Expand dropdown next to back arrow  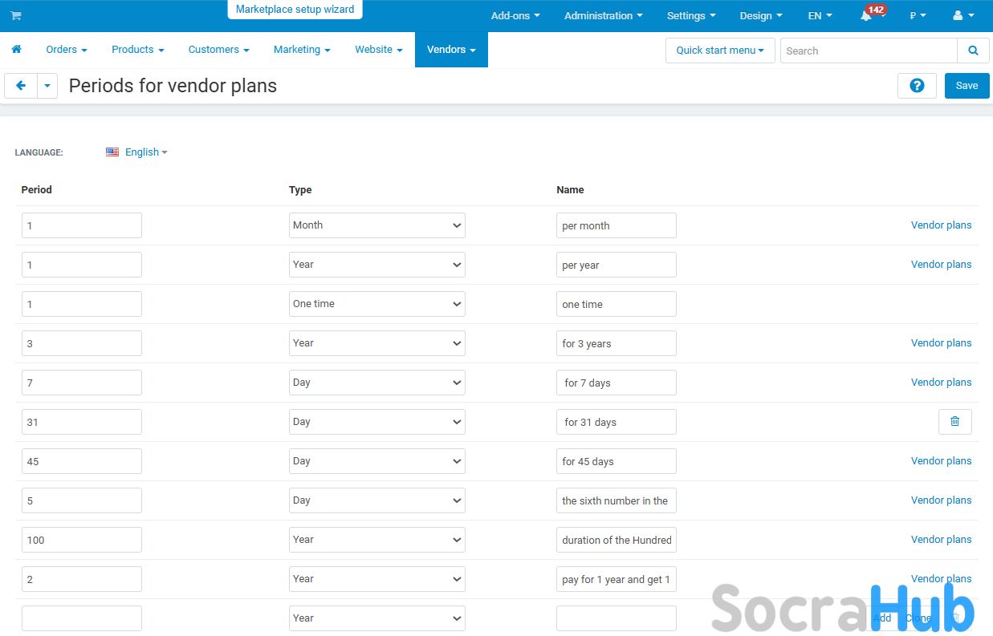(47, 86)
